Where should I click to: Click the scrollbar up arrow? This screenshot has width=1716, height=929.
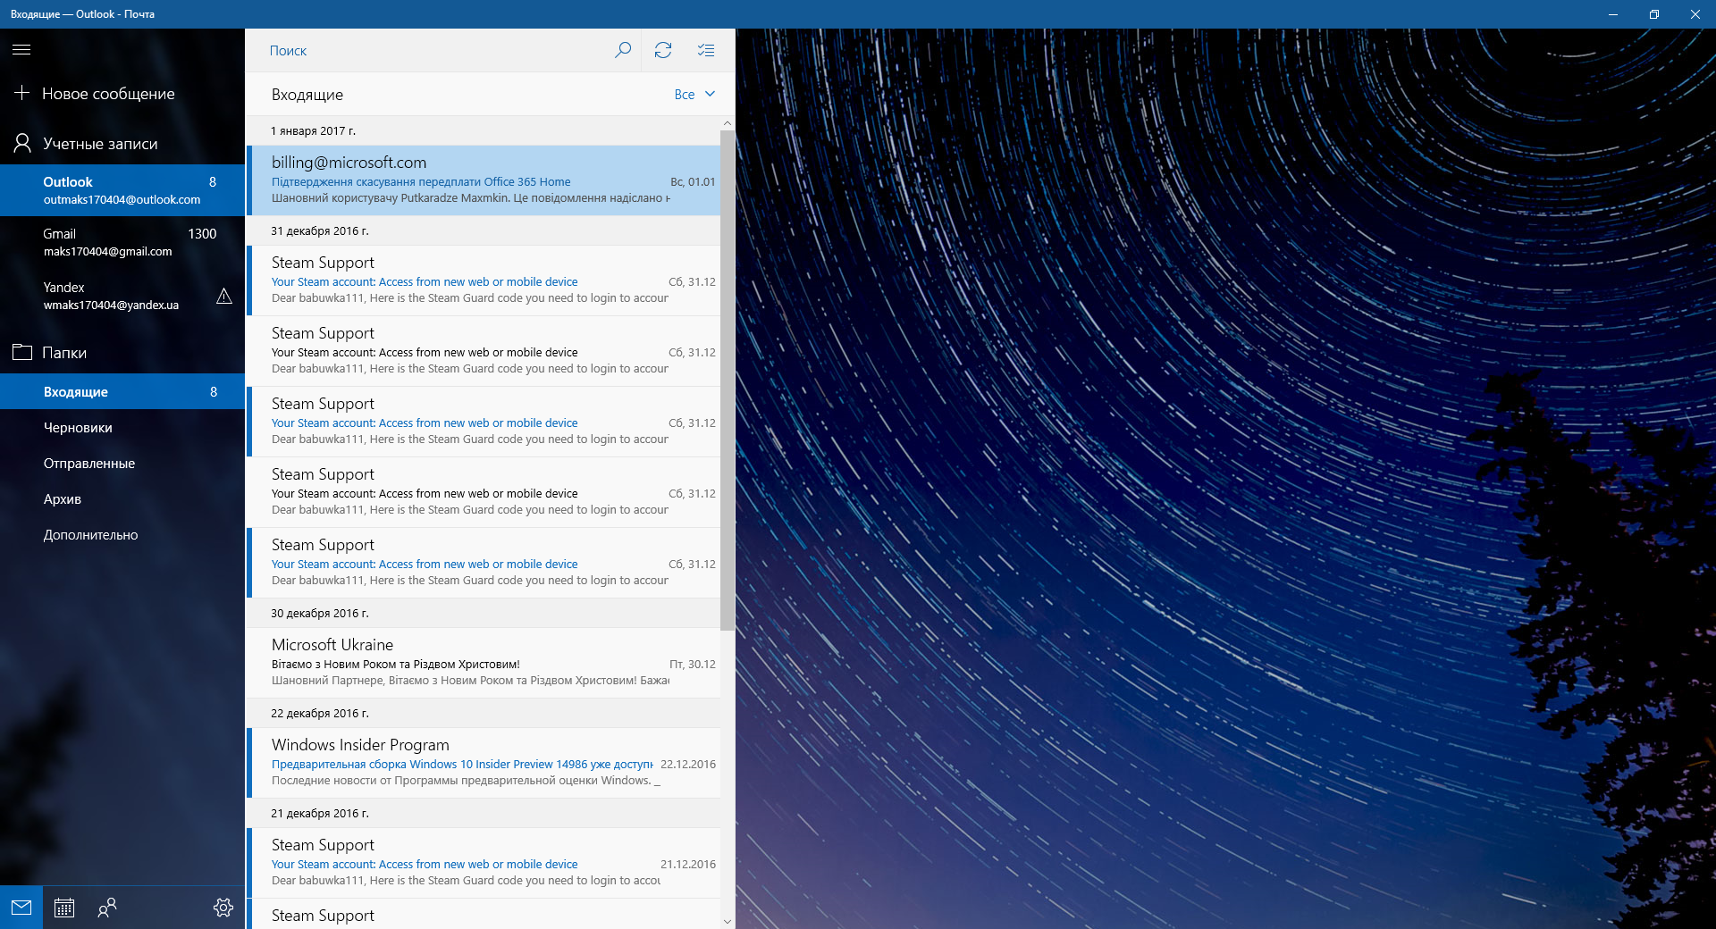(x=728, y=123)
